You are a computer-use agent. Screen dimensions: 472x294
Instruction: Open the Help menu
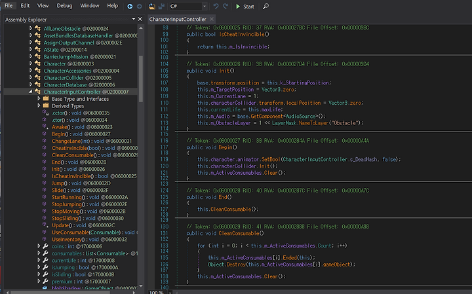(113, 6)
